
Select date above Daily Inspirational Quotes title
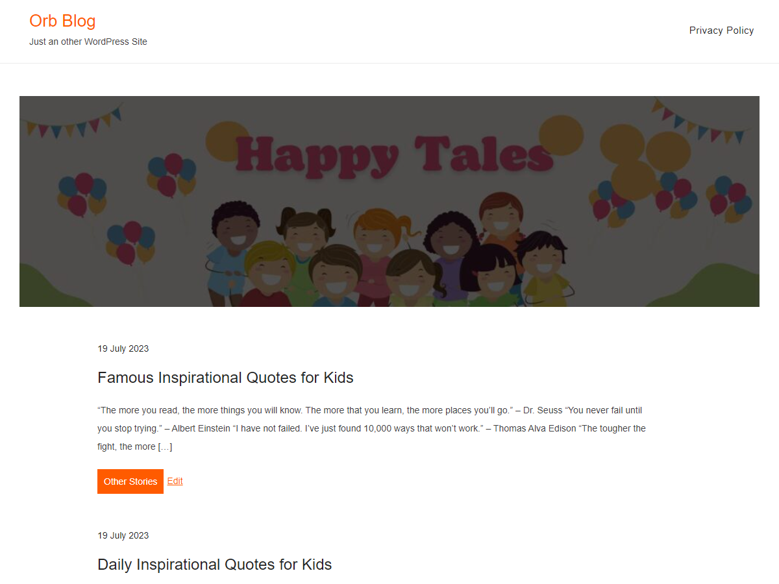[123, 535]
